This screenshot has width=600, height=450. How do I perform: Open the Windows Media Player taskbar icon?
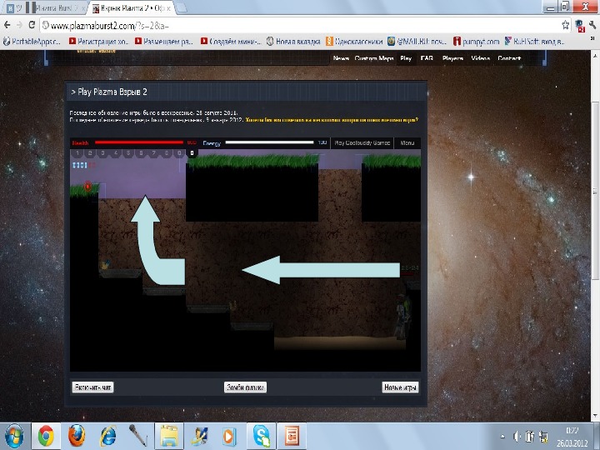pos(230,436)
